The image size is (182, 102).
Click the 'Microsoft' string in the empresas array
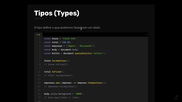click(x=86, y=46)
